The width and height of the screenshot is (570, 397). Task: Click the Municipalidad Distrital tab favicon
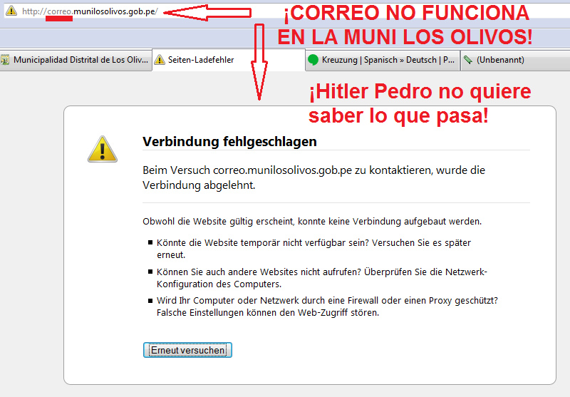pyautogui.click(x=6, y=60)
